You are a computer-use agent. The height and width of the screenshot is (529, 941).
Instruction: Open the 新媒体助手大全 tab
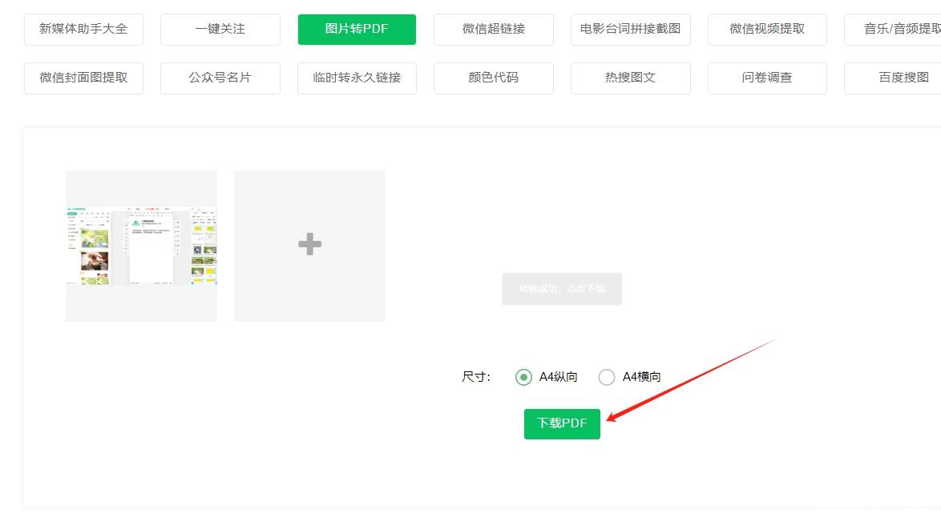(x=83, y=30)
